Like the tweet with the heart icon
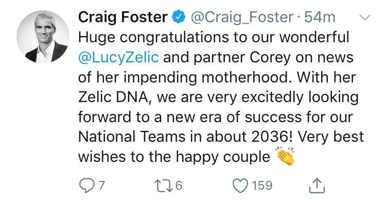Screen dimensions: 386x200 [240, 186]
